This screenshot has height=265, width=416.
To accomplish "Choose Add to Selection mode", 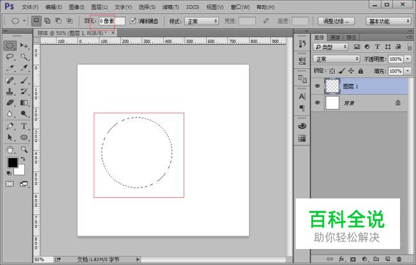I will (x=47, y=20).
